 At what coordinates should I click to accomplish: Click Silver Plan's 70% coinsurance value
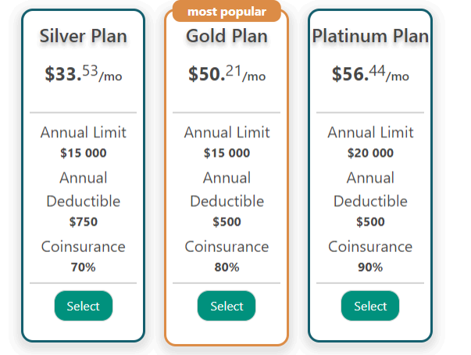(x=83, y=267)
